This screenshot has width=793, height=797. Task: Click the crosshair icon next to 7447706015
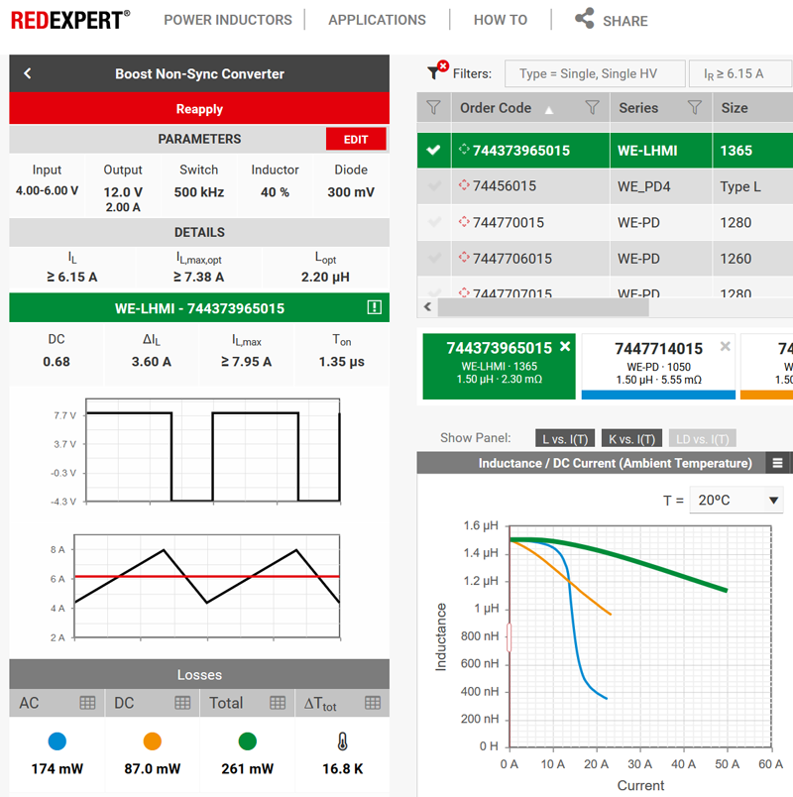coord(464,257)
